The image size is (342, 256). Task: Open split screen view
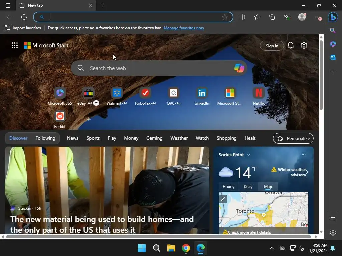point(242,17)
